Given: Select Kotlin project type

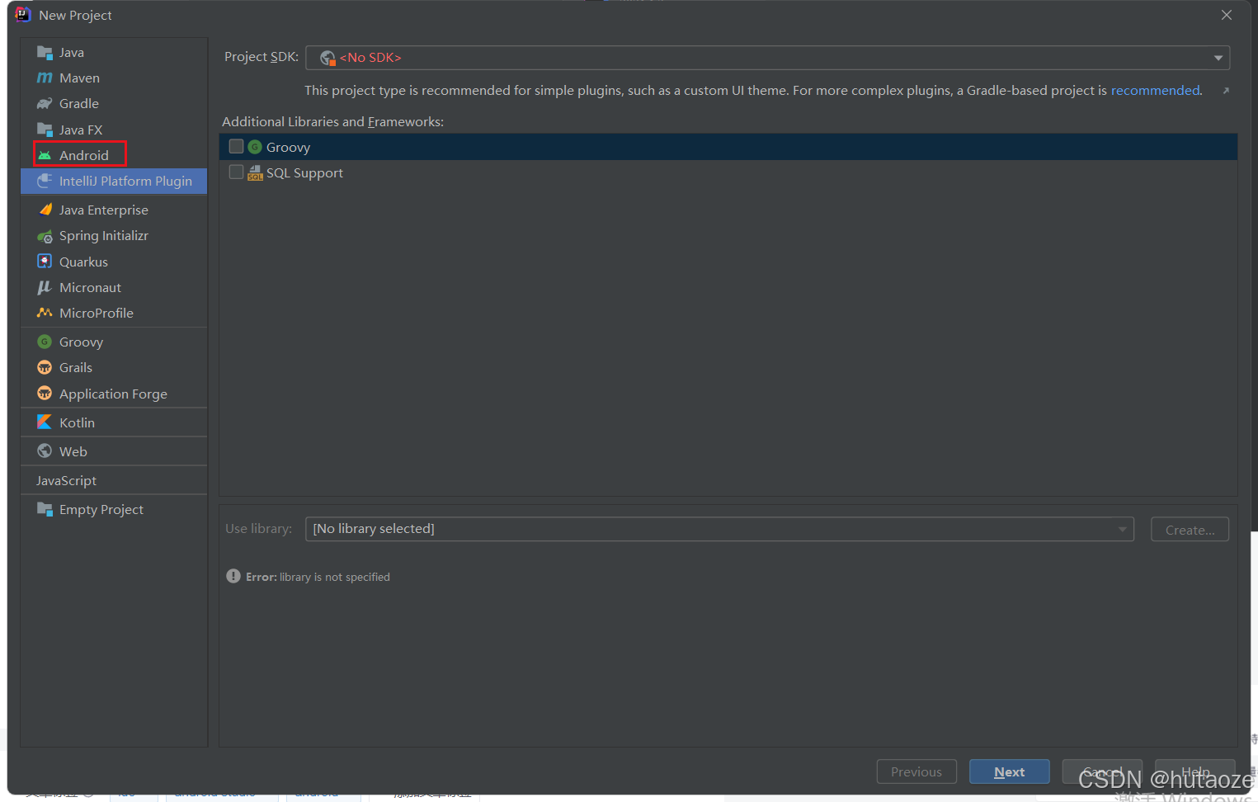Looking at the screenshot, I should pyautogui.click(x=114, y=422).
